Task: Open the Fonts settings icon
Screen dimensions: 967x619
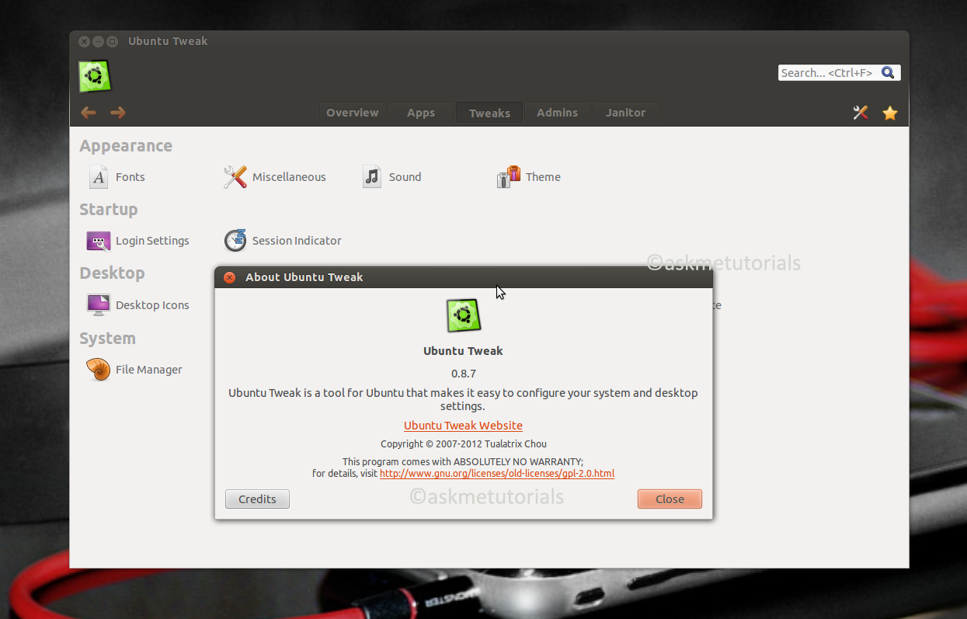Action: coord(99,177)
